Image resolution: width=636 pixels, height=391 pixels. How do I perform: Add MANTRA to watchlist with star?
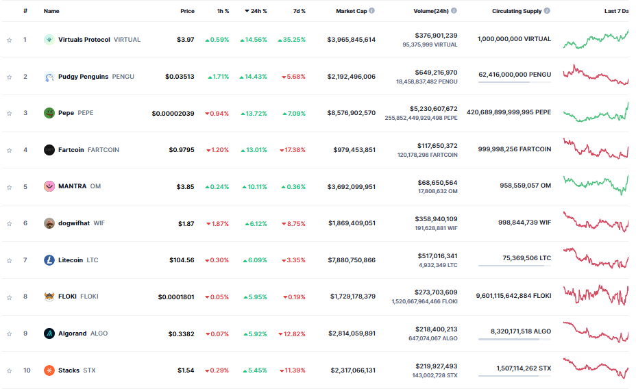(10, 187)
